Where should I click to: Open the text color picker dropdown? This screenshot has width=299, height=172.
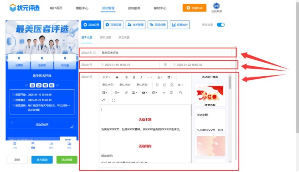(x=159, y=77)
